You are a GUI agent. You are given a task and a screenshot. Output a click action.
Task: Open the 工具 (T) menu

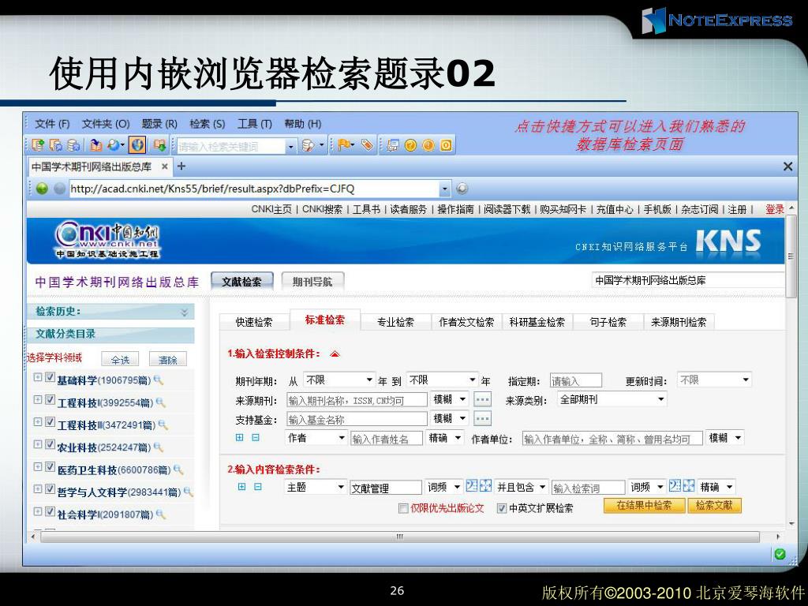tap(255, 124)
